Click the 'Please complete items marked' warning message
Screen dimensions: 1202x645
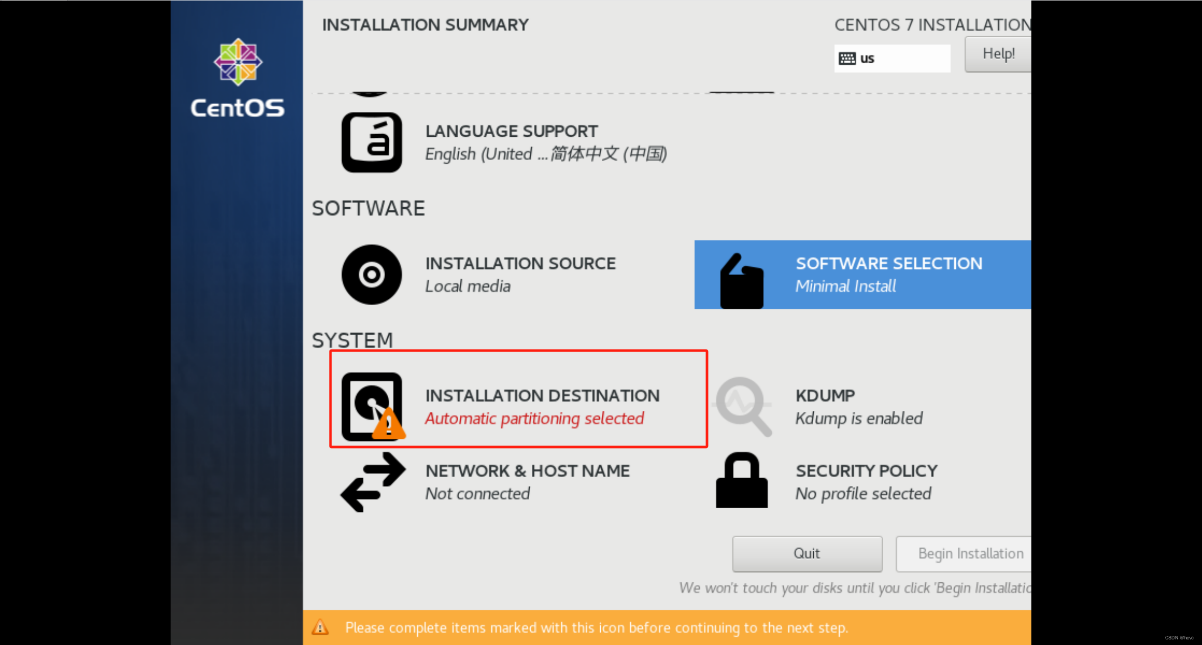596,628
